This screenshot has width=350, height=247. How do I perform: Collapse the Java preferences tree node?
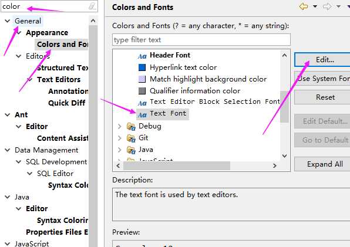coord(8,197)
